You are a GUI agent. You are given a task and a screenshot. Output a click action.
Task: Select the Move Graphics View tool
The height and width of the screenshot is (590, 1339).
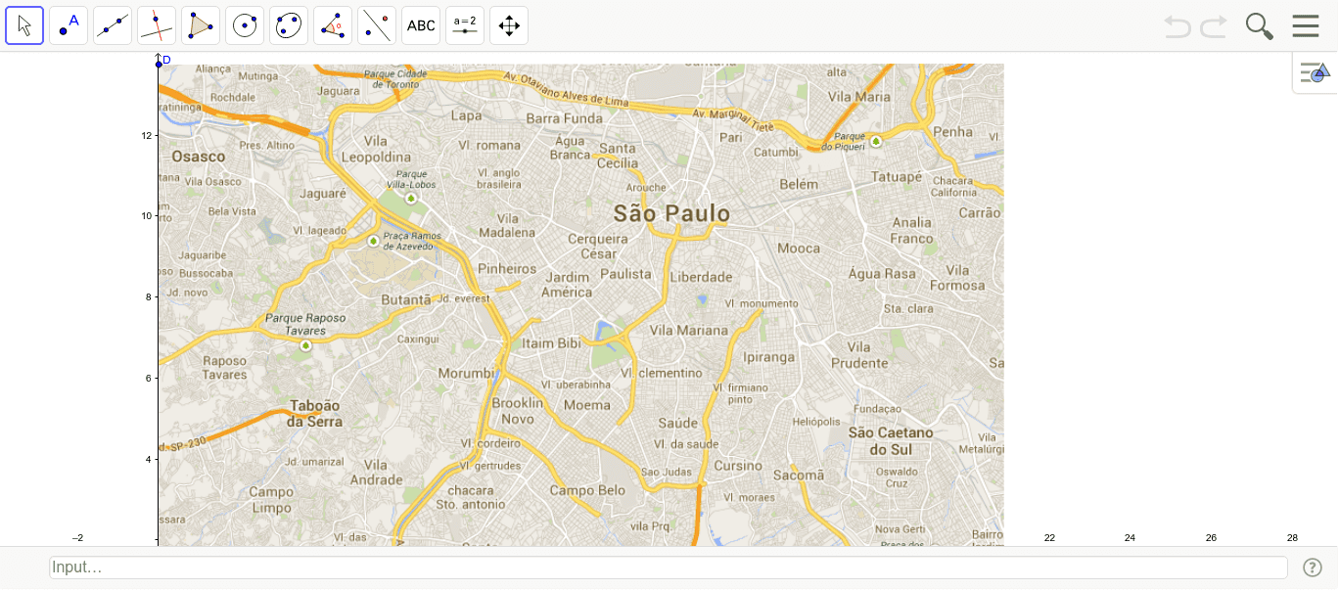click(509, 25)
